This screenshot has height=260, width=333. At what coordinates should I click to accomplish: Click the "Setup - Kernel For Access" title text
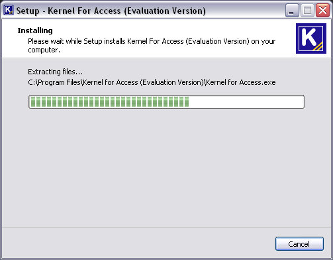68,11
